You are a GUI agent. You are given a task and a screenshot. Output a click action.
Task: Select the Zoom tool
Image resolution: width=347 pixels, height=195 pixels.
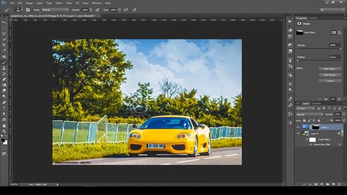(x=4, y=131)
